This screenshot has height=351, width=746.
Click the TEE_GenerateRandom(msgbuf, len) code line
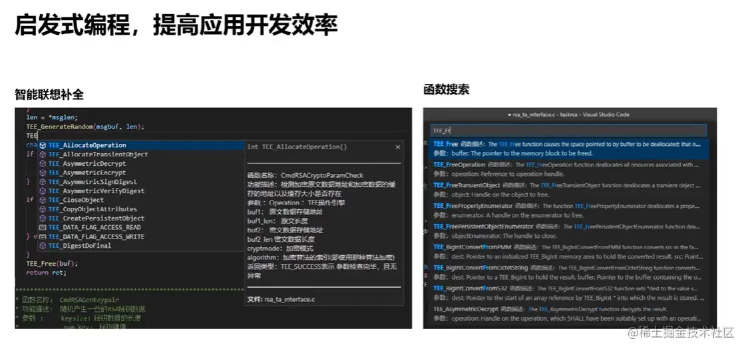point(85,127)
